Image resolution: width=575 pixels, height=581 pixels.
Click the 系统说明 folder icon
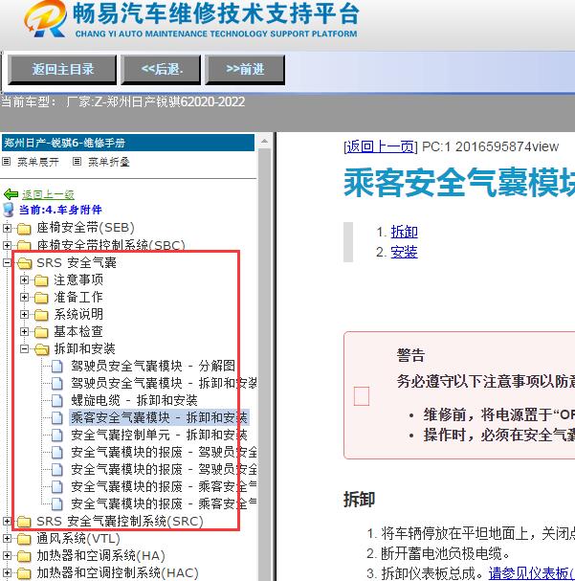41,315
